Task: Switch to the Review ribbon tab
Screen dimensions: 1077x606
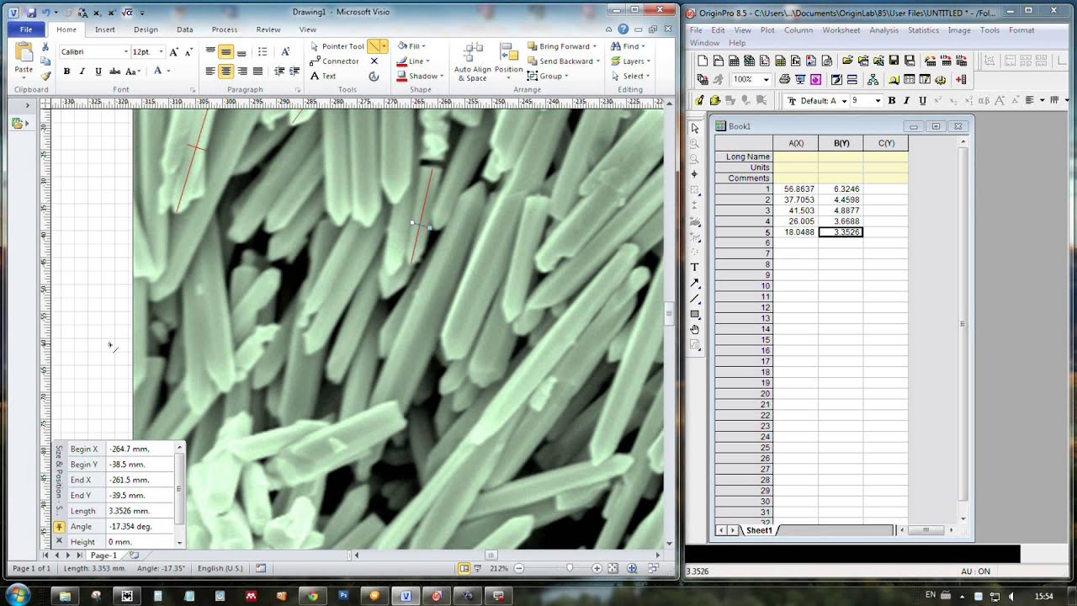Action: pyautogui.click(x=268, y=29)
